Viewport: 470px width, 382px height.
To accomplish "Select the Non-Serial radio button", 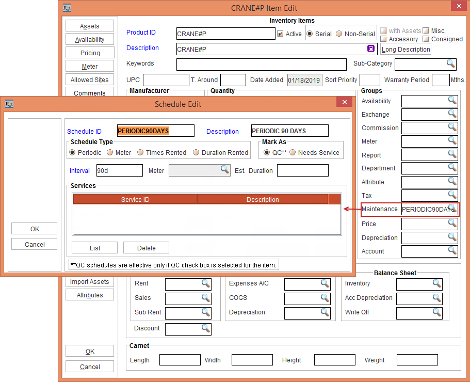I will click(339, 34).
